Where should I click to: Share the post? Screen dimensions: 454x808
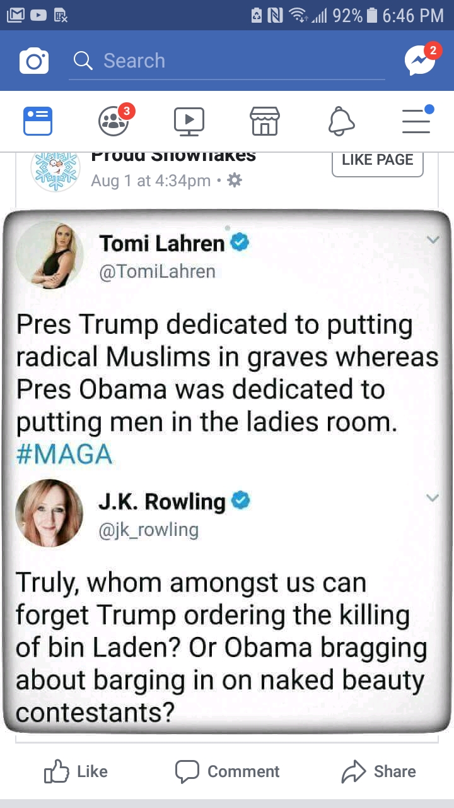click(378, 772)
